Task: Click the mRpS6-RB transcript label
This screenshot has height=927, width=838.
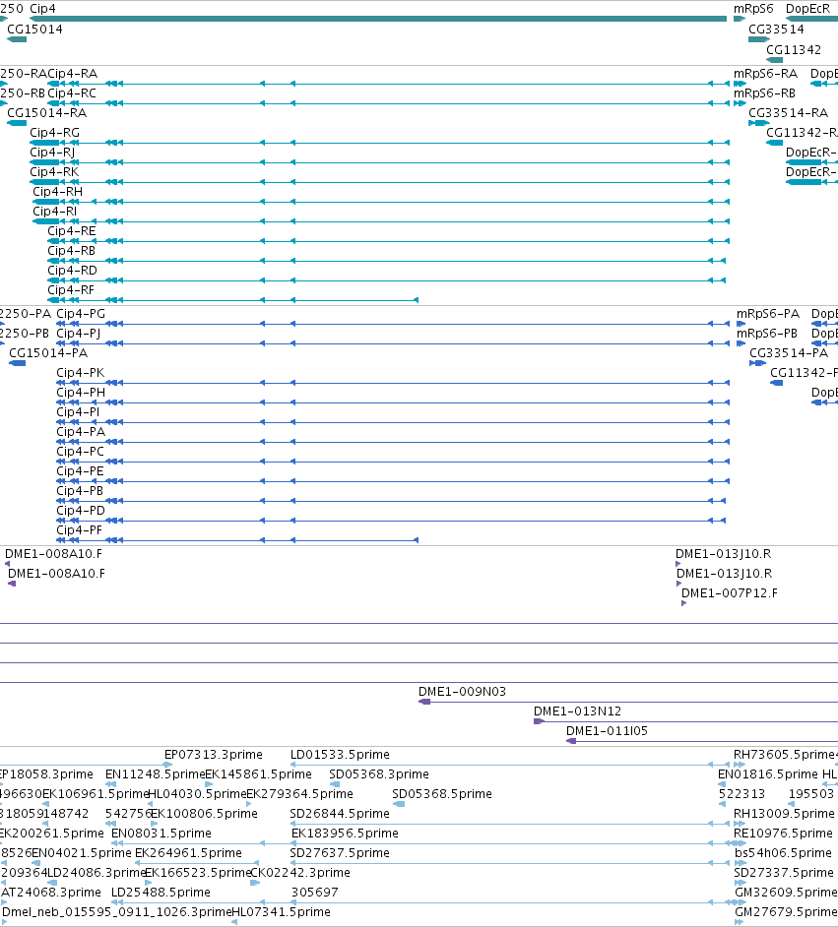Action: (765, 93)
